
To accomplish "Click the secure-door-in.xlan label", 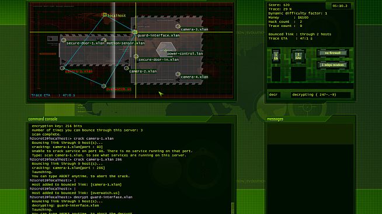I will (x=159, y=60).
